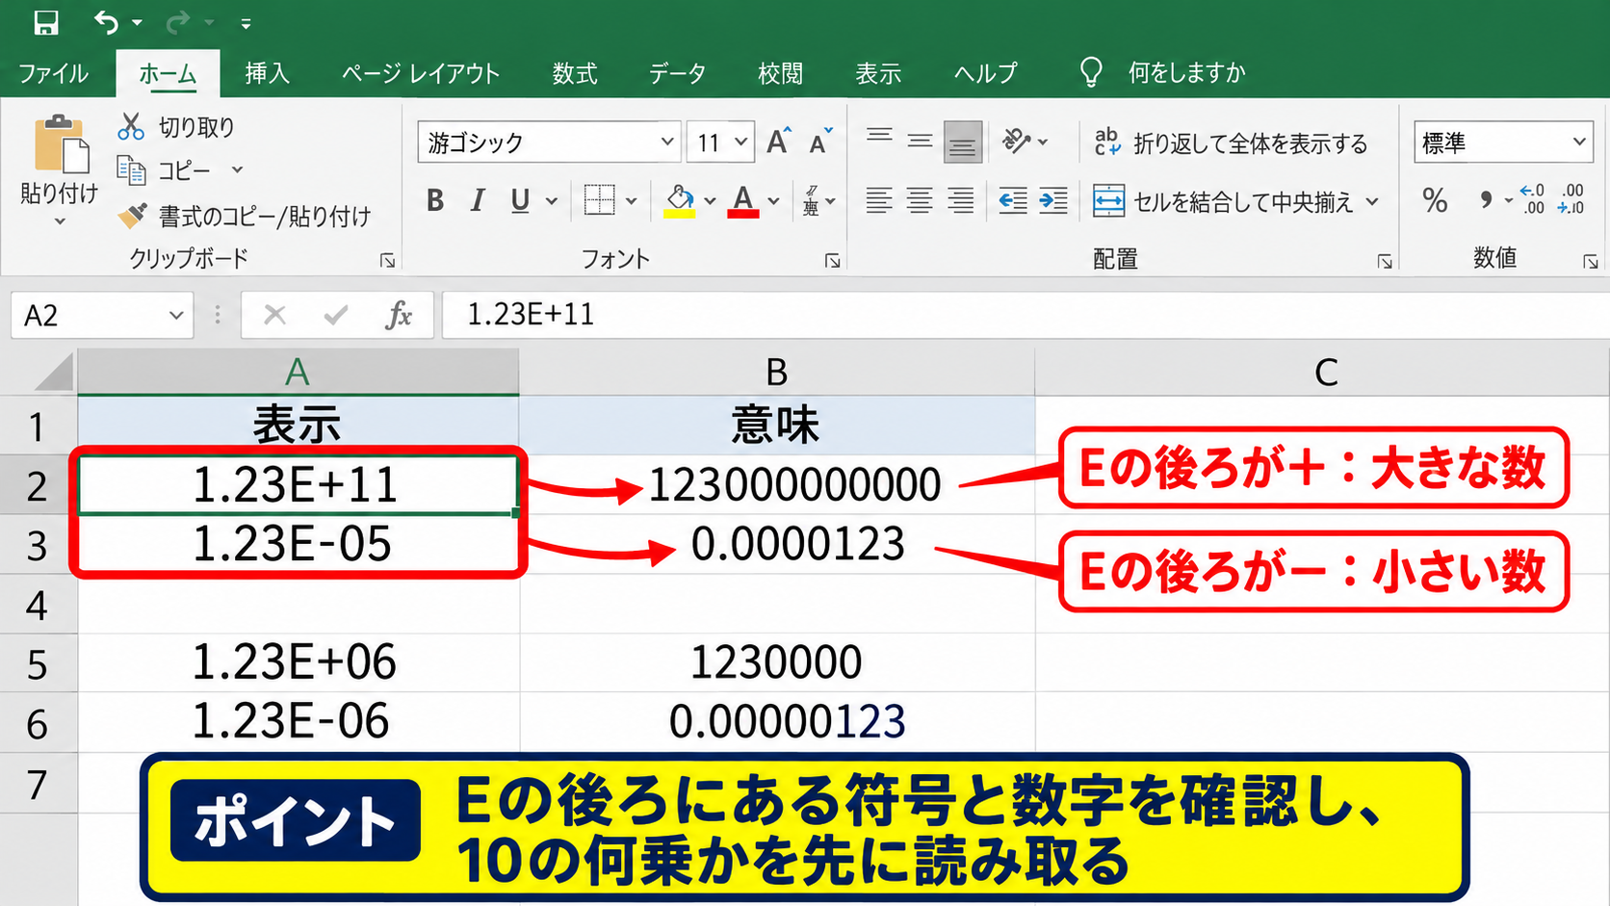Select cell B5 containing 1230000
Viewport: 1610px width, 906px height.
[x=777, y=662]
